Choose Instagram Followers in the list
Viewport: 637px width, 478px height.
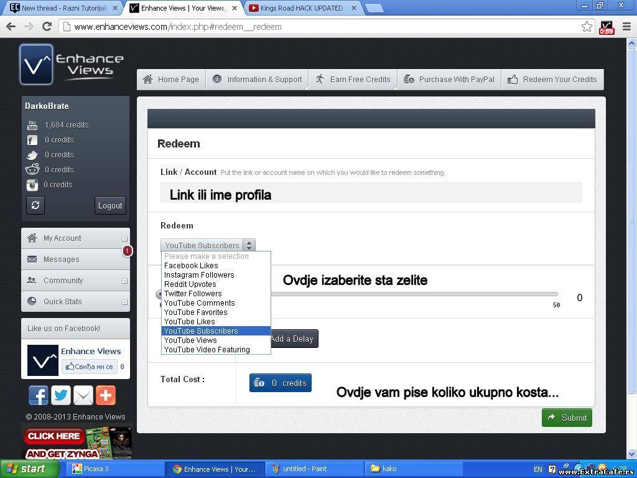tap(199, 275)
